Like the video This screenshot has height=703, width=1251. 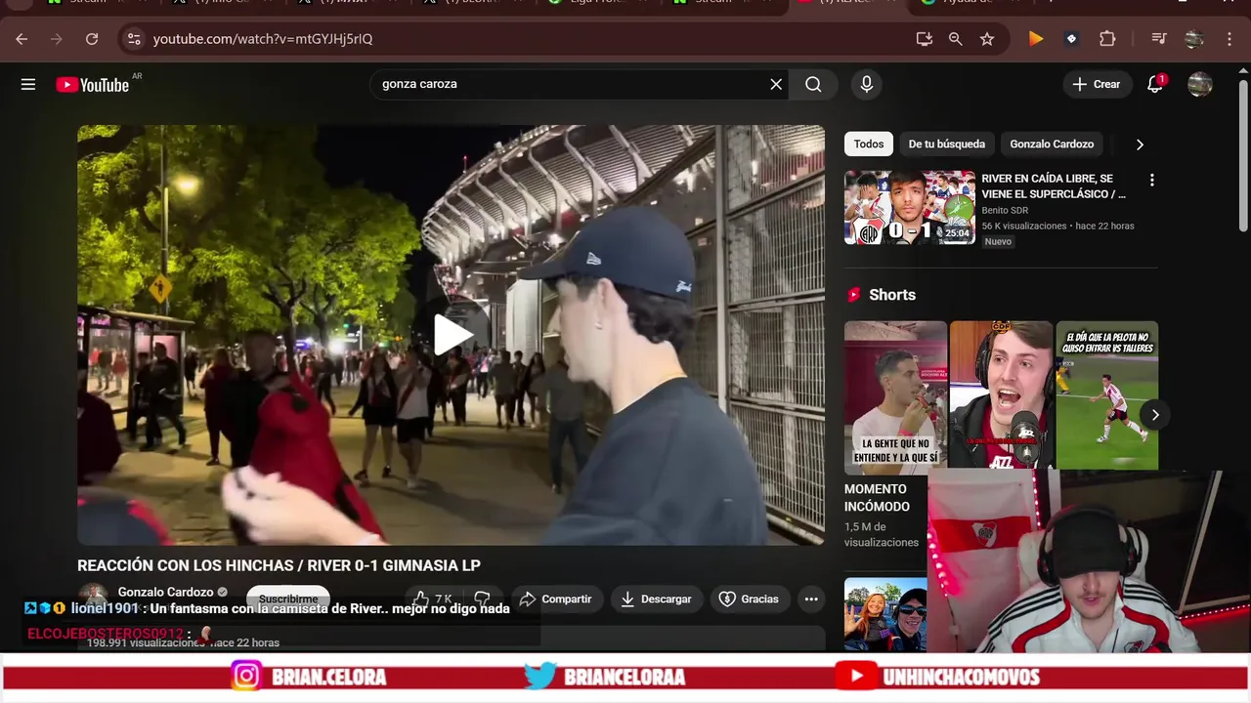click(433, 599)
